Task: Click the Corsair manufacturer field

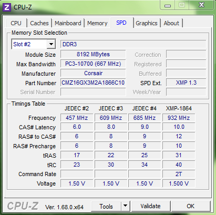Action: 93,73
